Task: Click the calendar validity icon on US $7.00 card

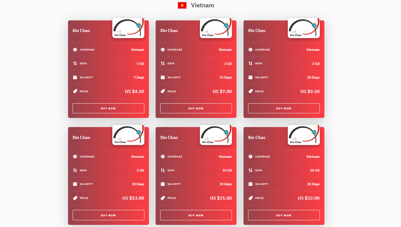Action: point(163,77)
